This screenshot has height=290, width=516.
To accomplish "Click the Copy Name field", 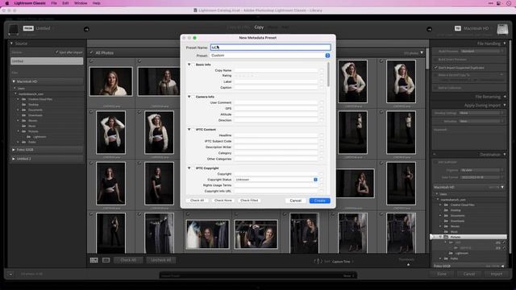I will [x=276, y=70].
